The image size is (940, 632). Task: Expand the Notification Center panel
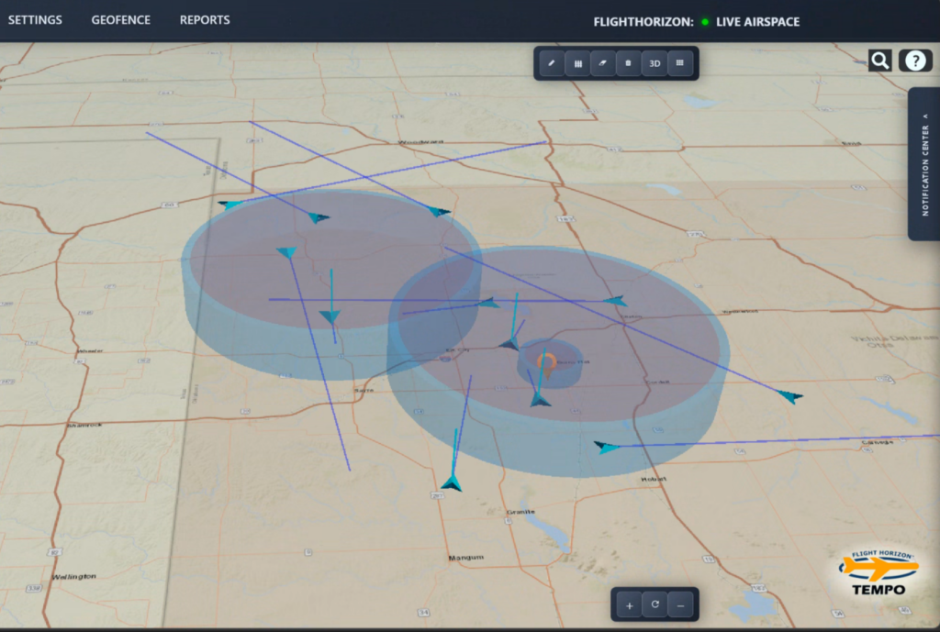click(x=924, y=164)
